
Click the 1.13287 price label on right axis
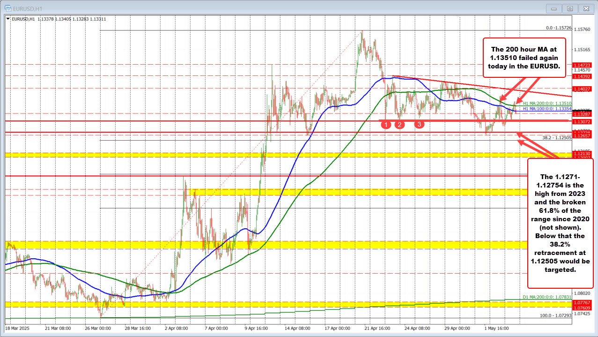[x=582, y=114]
